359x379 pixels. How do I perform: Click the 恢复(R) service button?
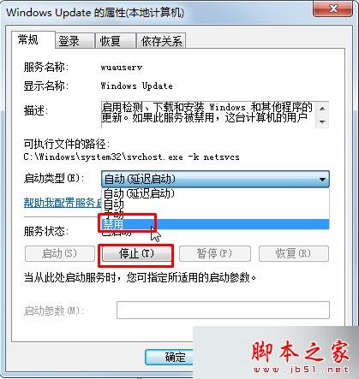294,253
